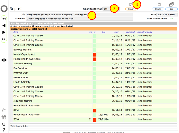Screen dimensions: 179x133
Task: Open the checklist icon in the sidebar
Action: [4, 110]
